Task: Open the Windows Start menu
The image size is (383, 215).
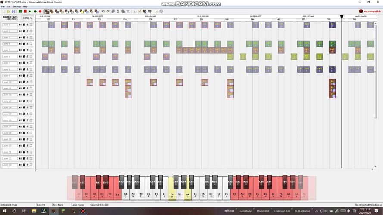Action: pos(5,211)
